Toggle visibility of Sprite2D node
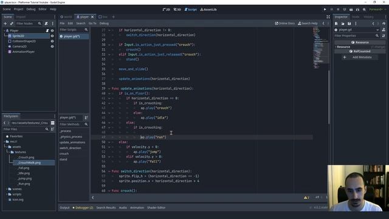Viewport: 389px width, 219px height. [52, 36]
